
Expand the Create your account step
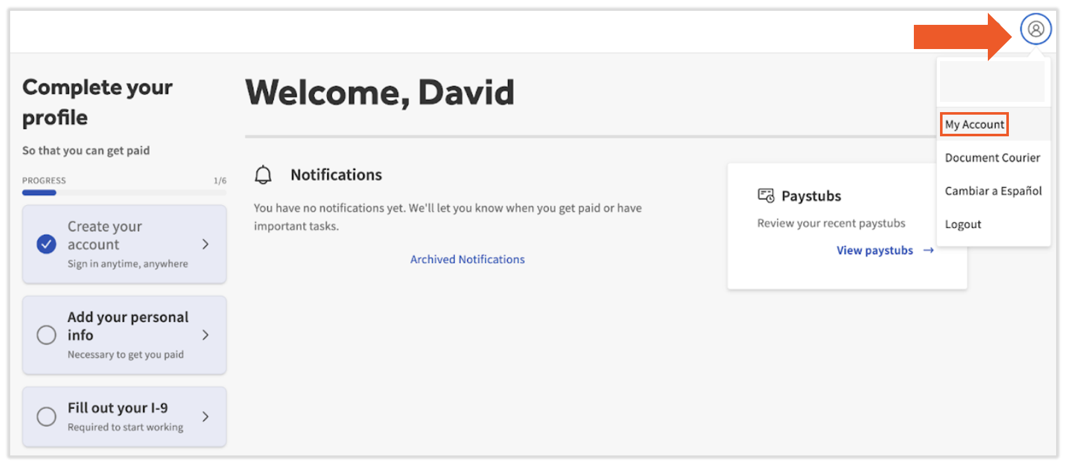coord(205,244)
